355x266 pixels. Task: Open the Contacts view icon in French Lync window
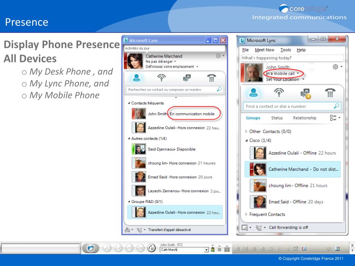pyautogui.click(x=137, y=78)
